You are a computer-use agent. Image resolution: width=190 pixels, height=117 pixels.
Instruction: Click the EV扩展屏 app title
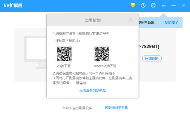[13, 6]
